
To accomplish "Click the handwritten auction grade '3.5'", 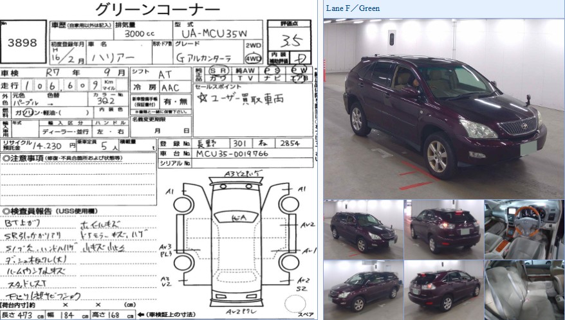I will (290, 40).
